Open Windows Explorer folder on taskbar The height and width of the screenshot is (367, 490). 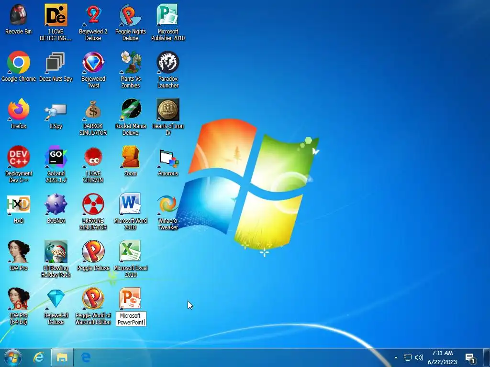click(62, 357)
